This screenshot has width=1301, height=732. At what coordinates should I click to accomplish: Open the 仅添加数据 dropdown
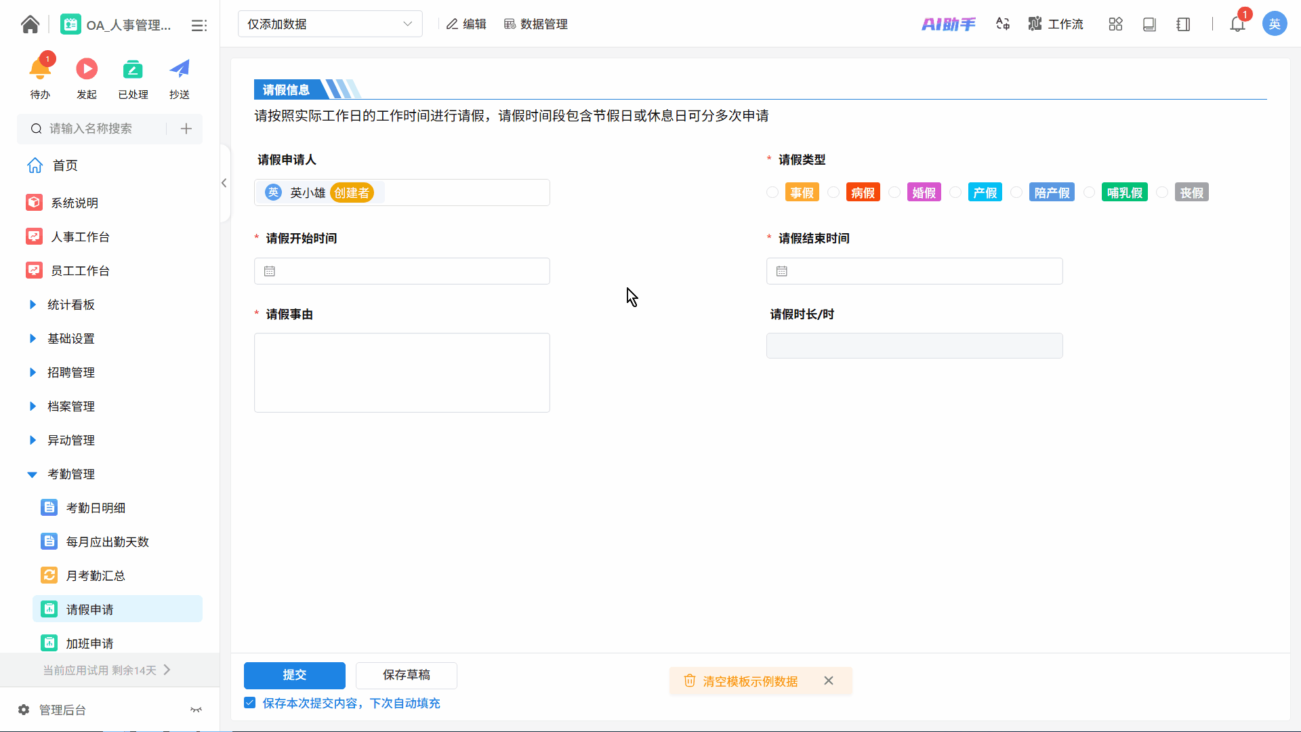coord(330,24)
